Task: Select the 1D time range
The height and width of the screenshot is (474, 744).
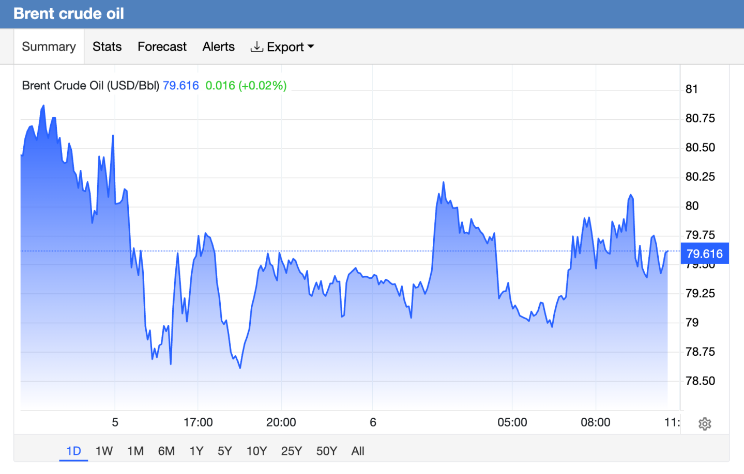Action: (x=74, y=451)
